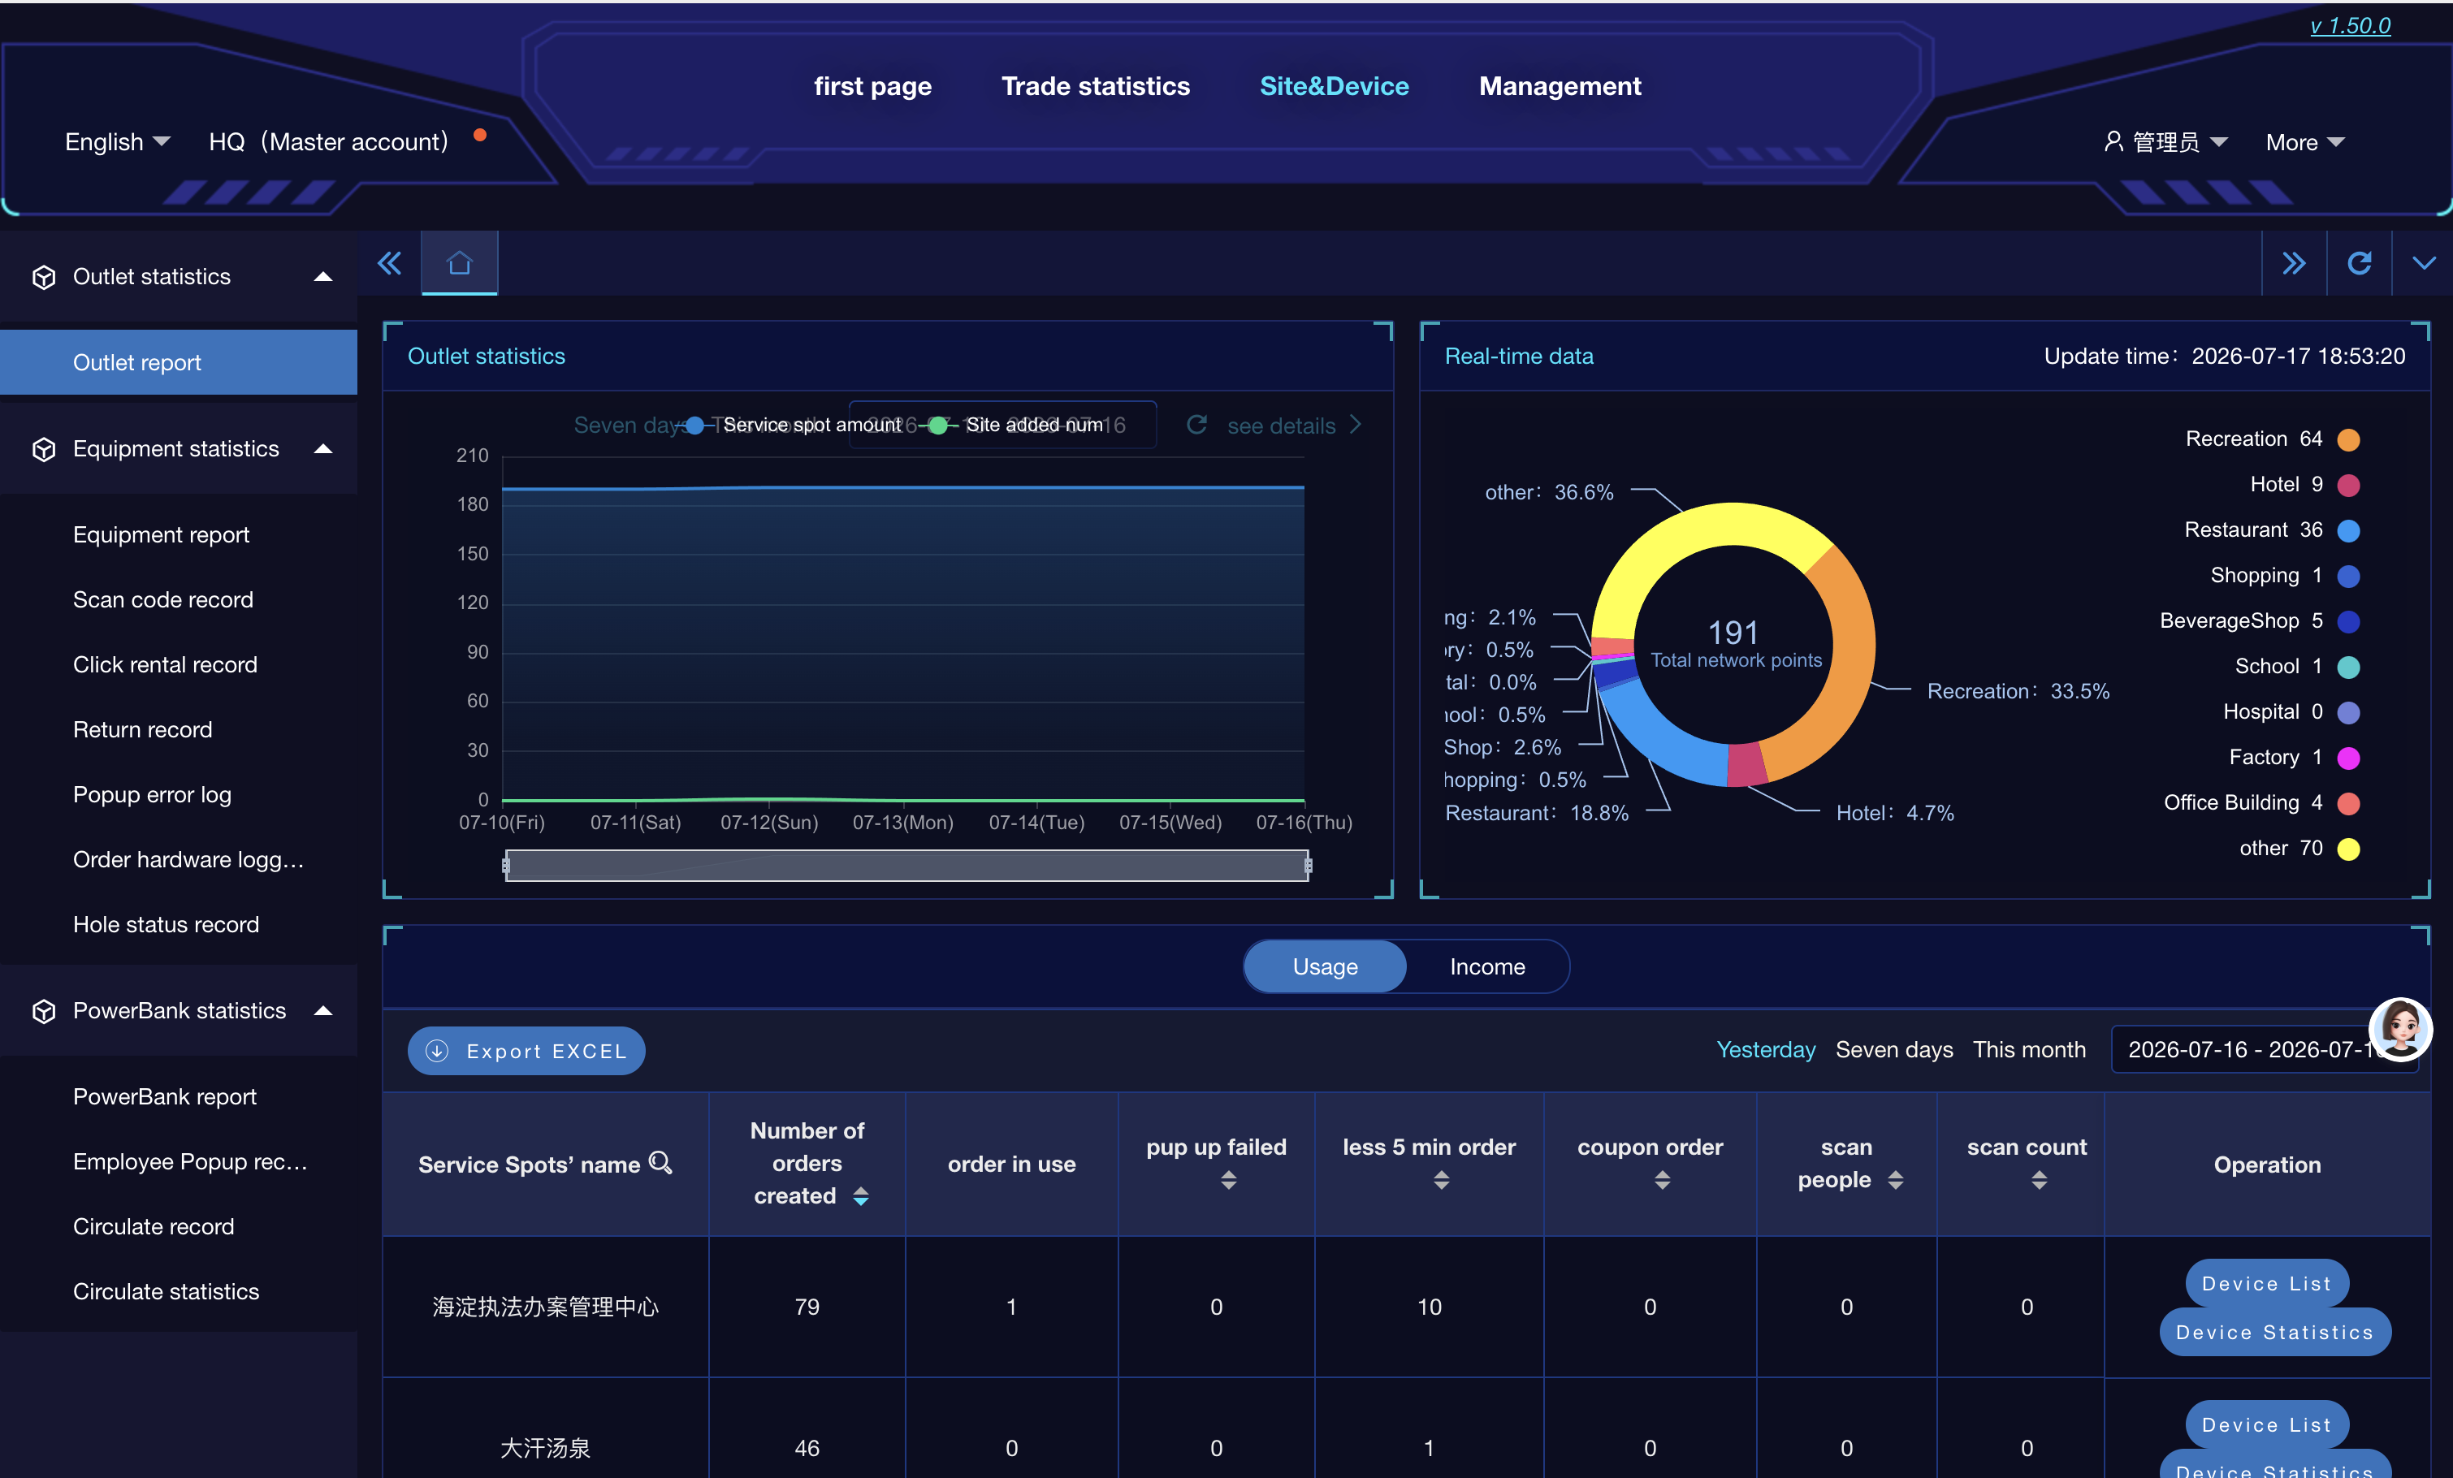Screen dimensions: 2453x1478
Task: Sort the pup up failed column
Action: point(1228,1181)
